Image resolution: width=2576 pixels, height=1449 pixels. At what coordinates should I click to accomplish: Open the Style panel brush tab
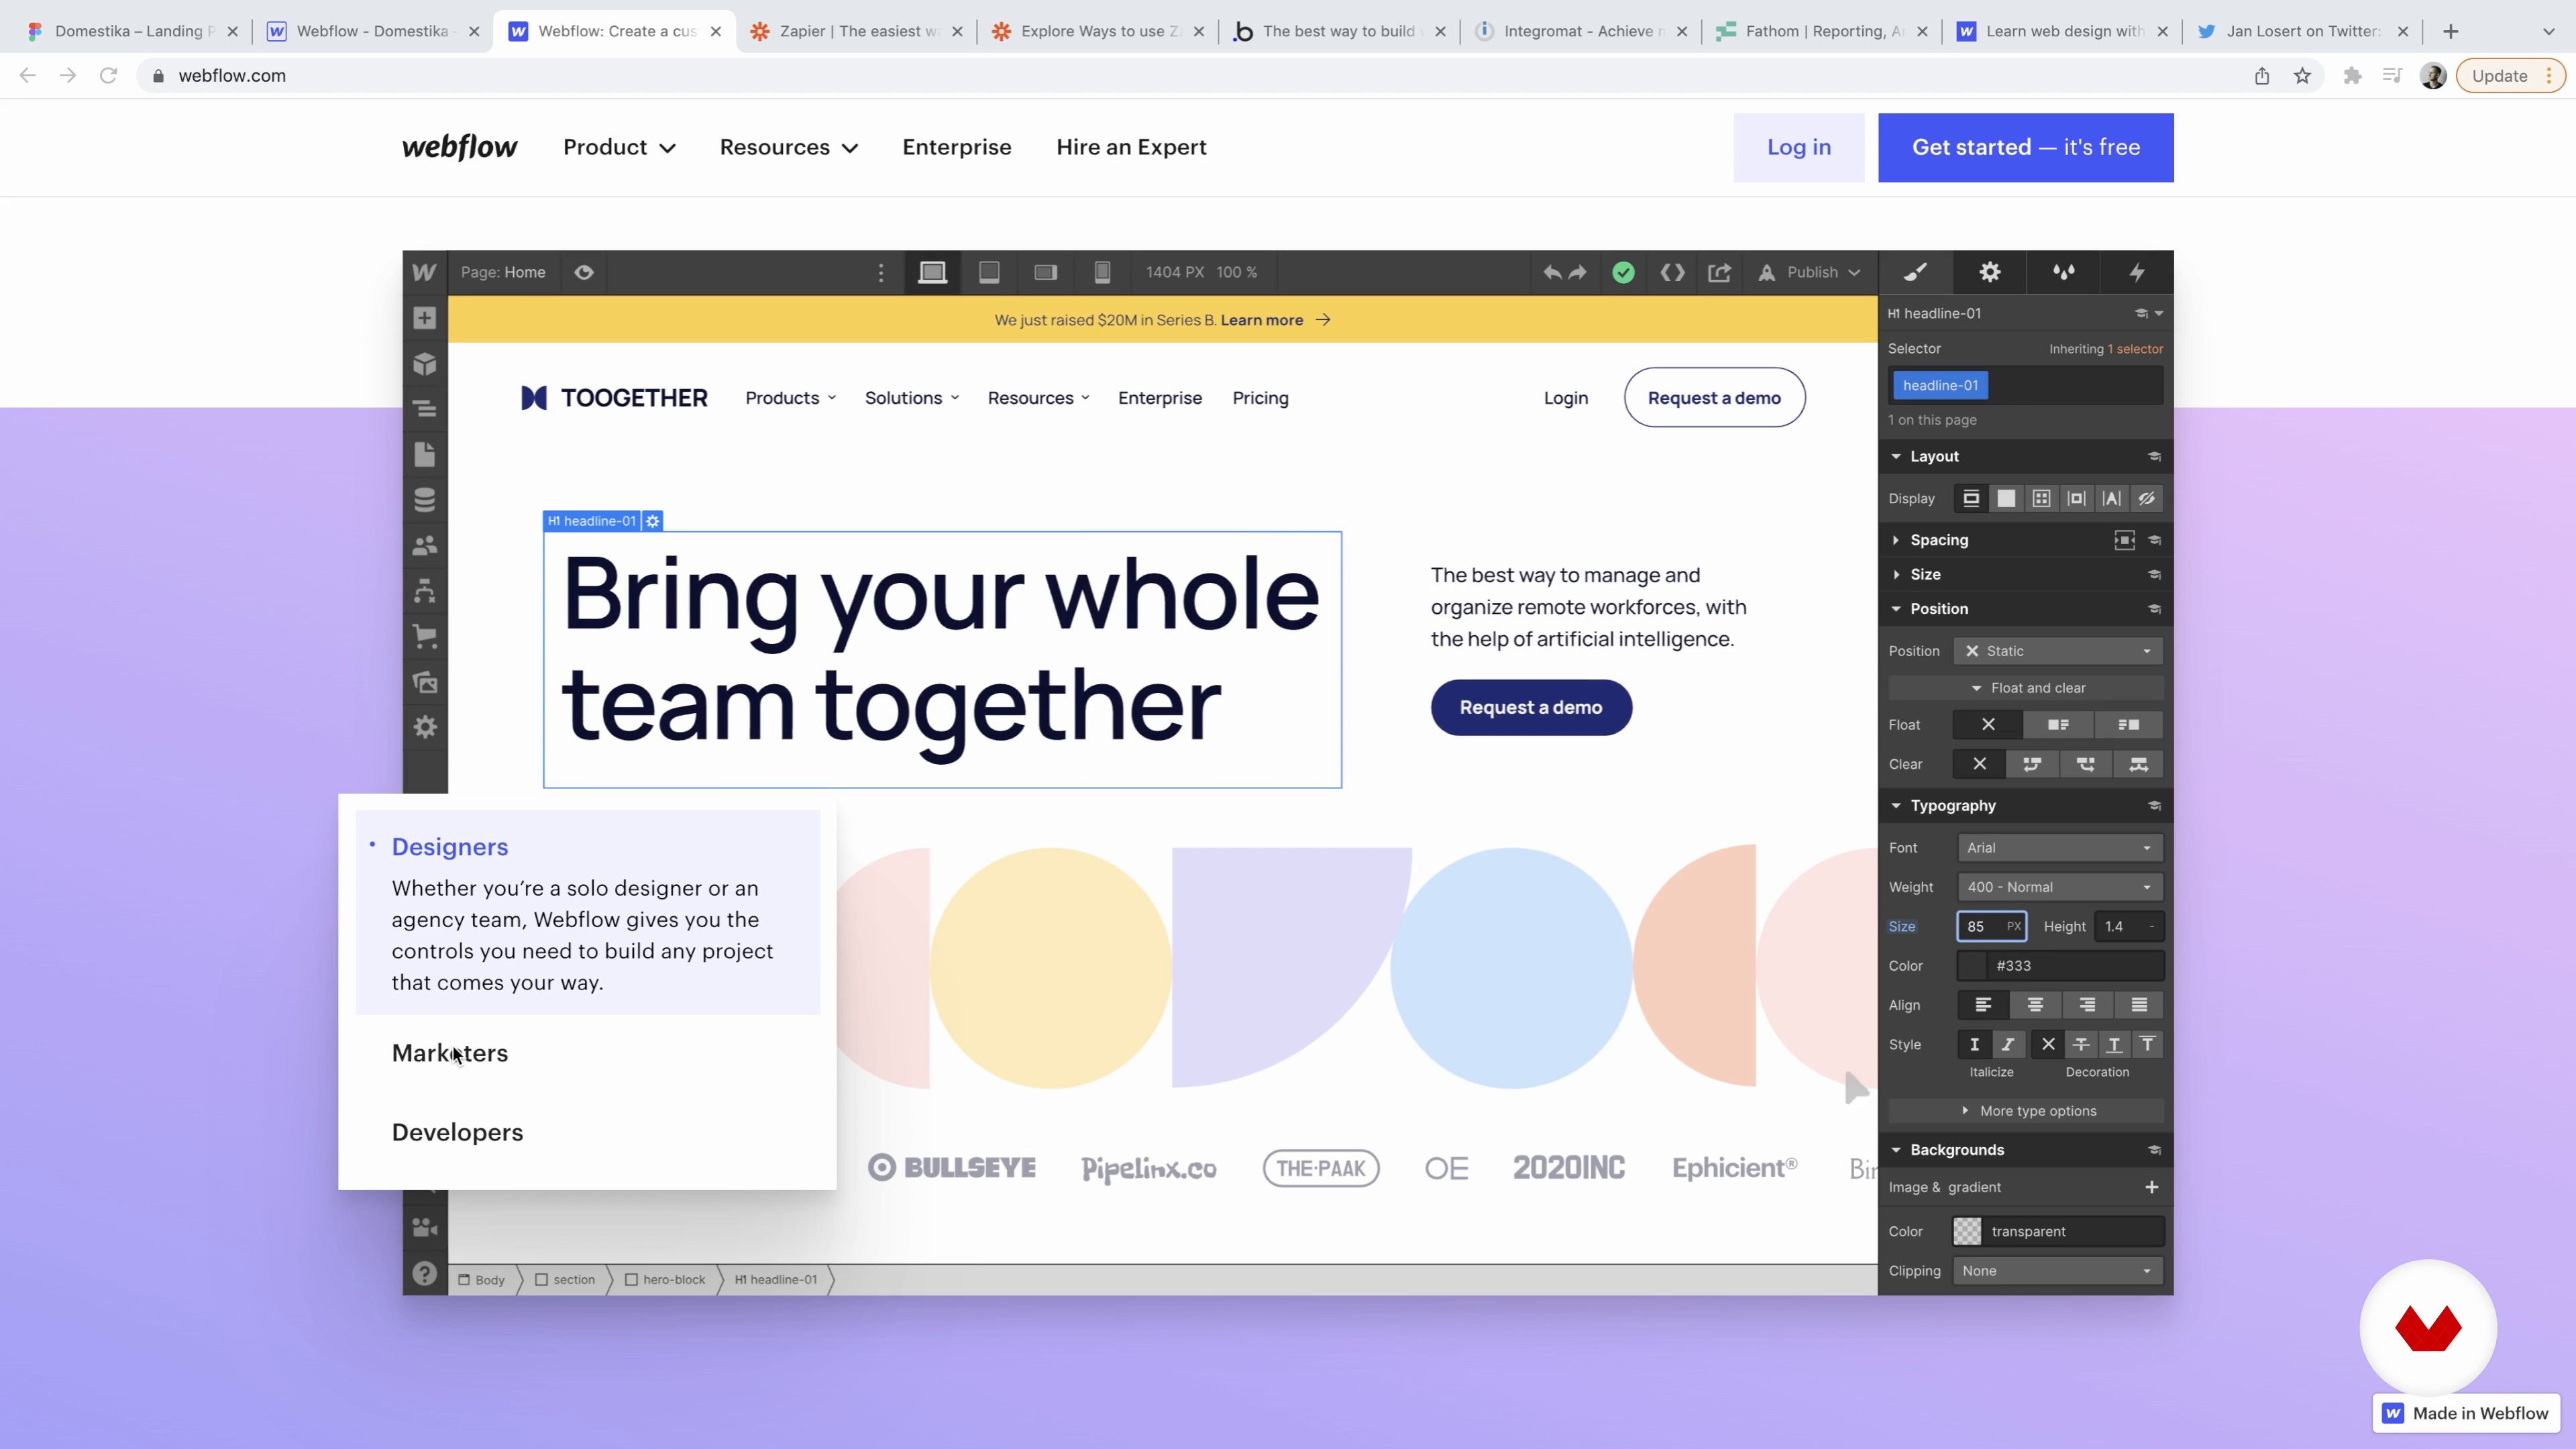1915,272
